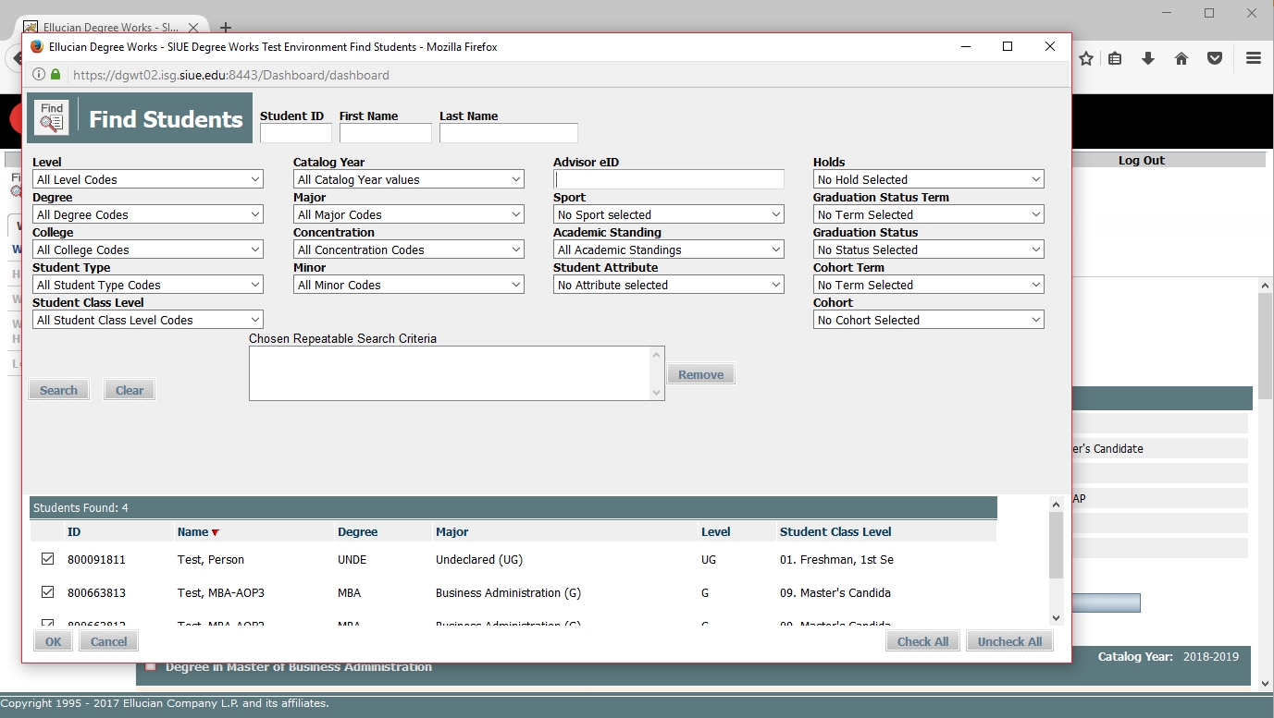Open a new tab with the plus icon

coord(226,28)
